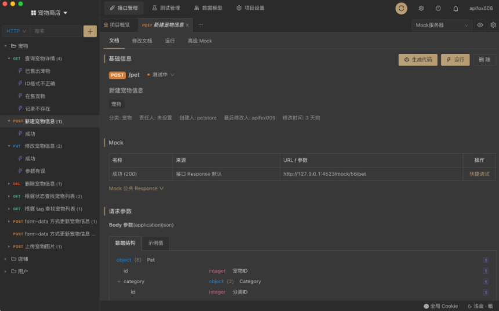Change status via 测试中 dropdown

(161, 75)
